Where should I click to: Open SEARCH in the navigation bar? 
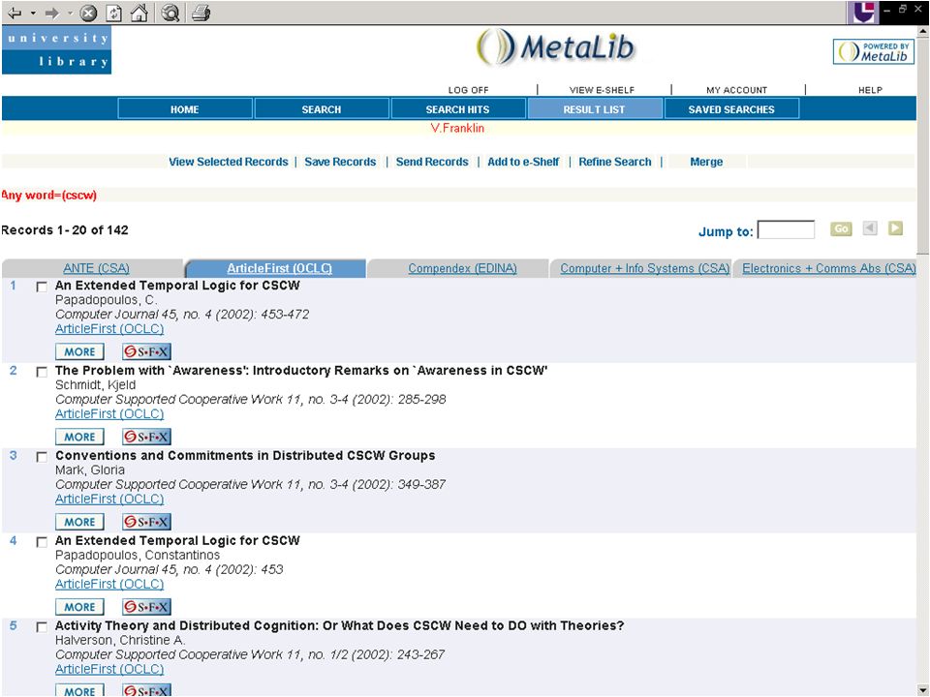[x=322, y=109]
